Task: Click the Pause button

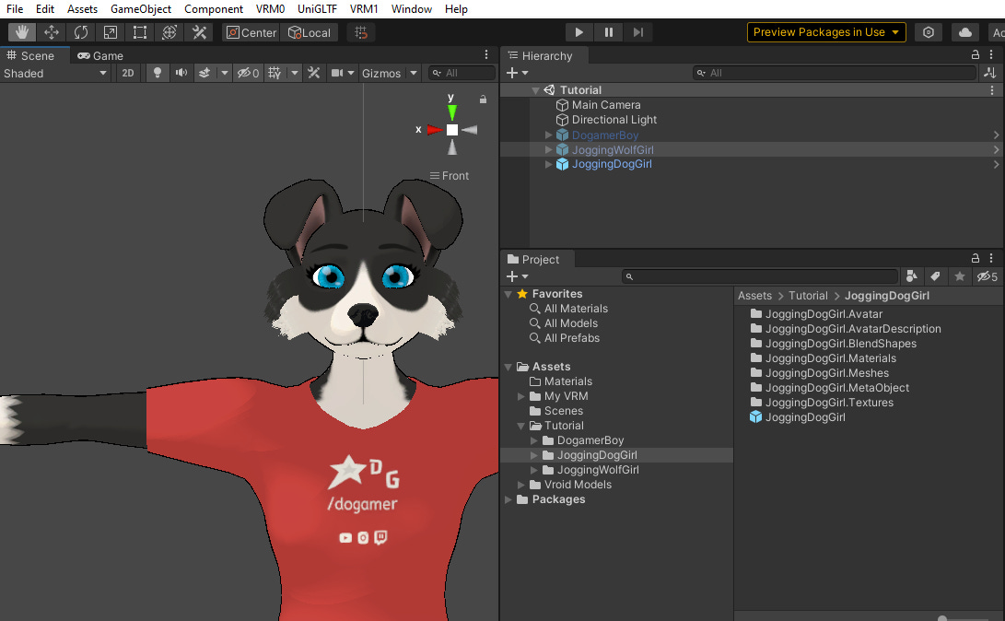Action: coord(608,32)
